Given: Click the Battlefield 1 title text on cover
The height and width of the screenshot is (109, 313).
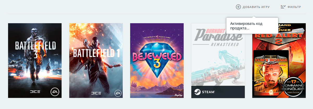Looking at the screenshot, I should coord(96,53).
